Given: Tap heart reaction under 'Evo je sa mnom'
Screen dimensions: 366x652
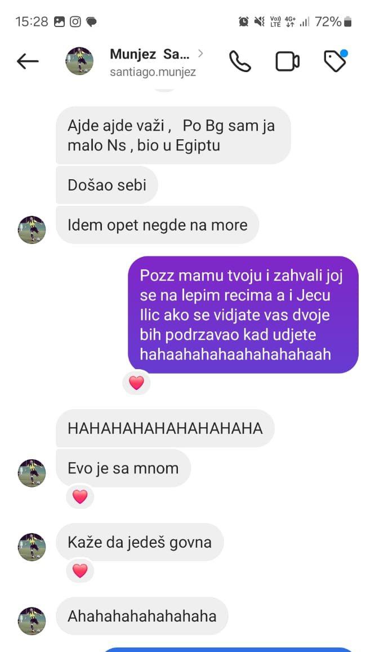Looking at the screenshot, I should 80,496.
